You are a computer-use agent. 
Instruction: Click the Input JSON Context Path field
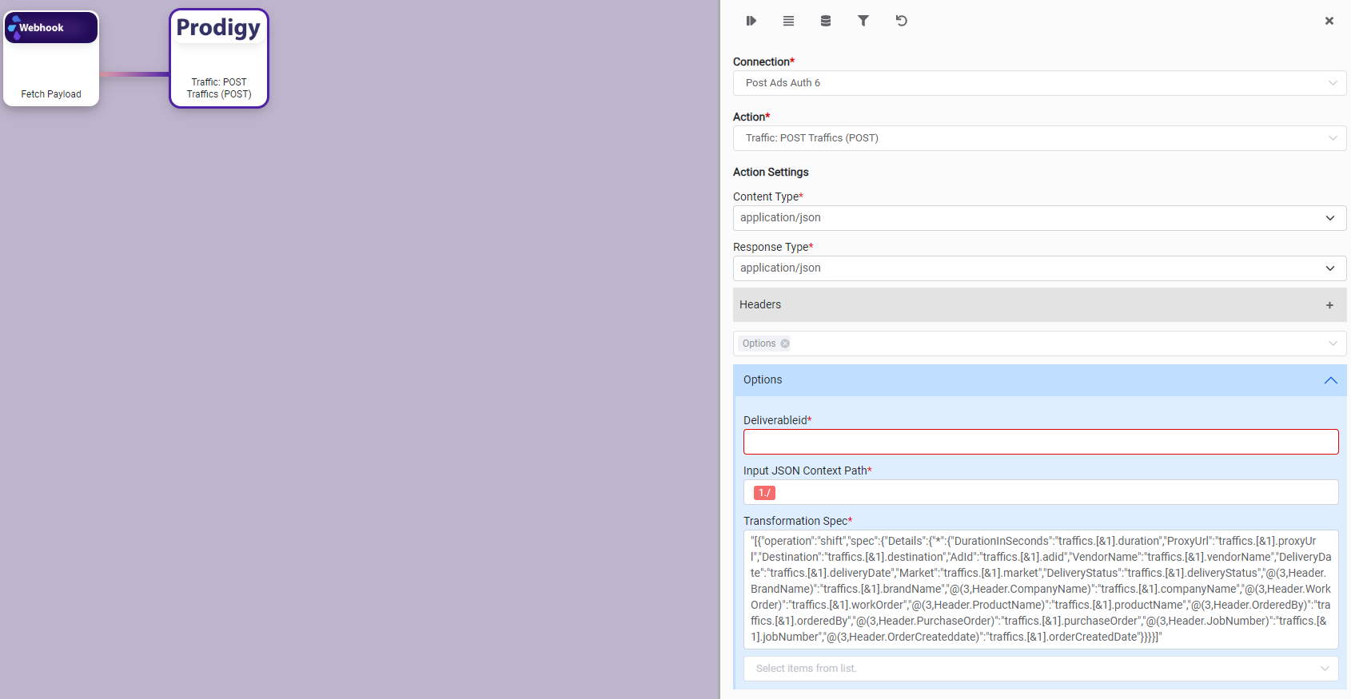[1040, 492]
